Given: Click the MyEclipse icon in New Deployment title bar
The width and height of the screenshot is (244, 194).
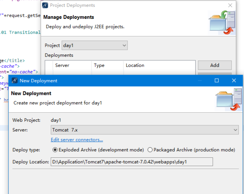Looking at the screenshot, I should (x=15, y=81).
